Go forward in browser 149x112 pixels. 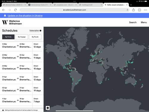pos(10,10)
